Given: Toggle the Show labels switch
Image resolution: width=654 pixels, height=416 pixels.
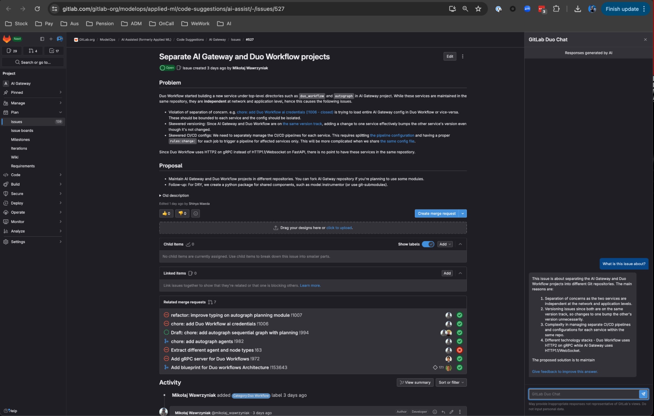Looking at the screenshot, I should (x=428, y=244).
